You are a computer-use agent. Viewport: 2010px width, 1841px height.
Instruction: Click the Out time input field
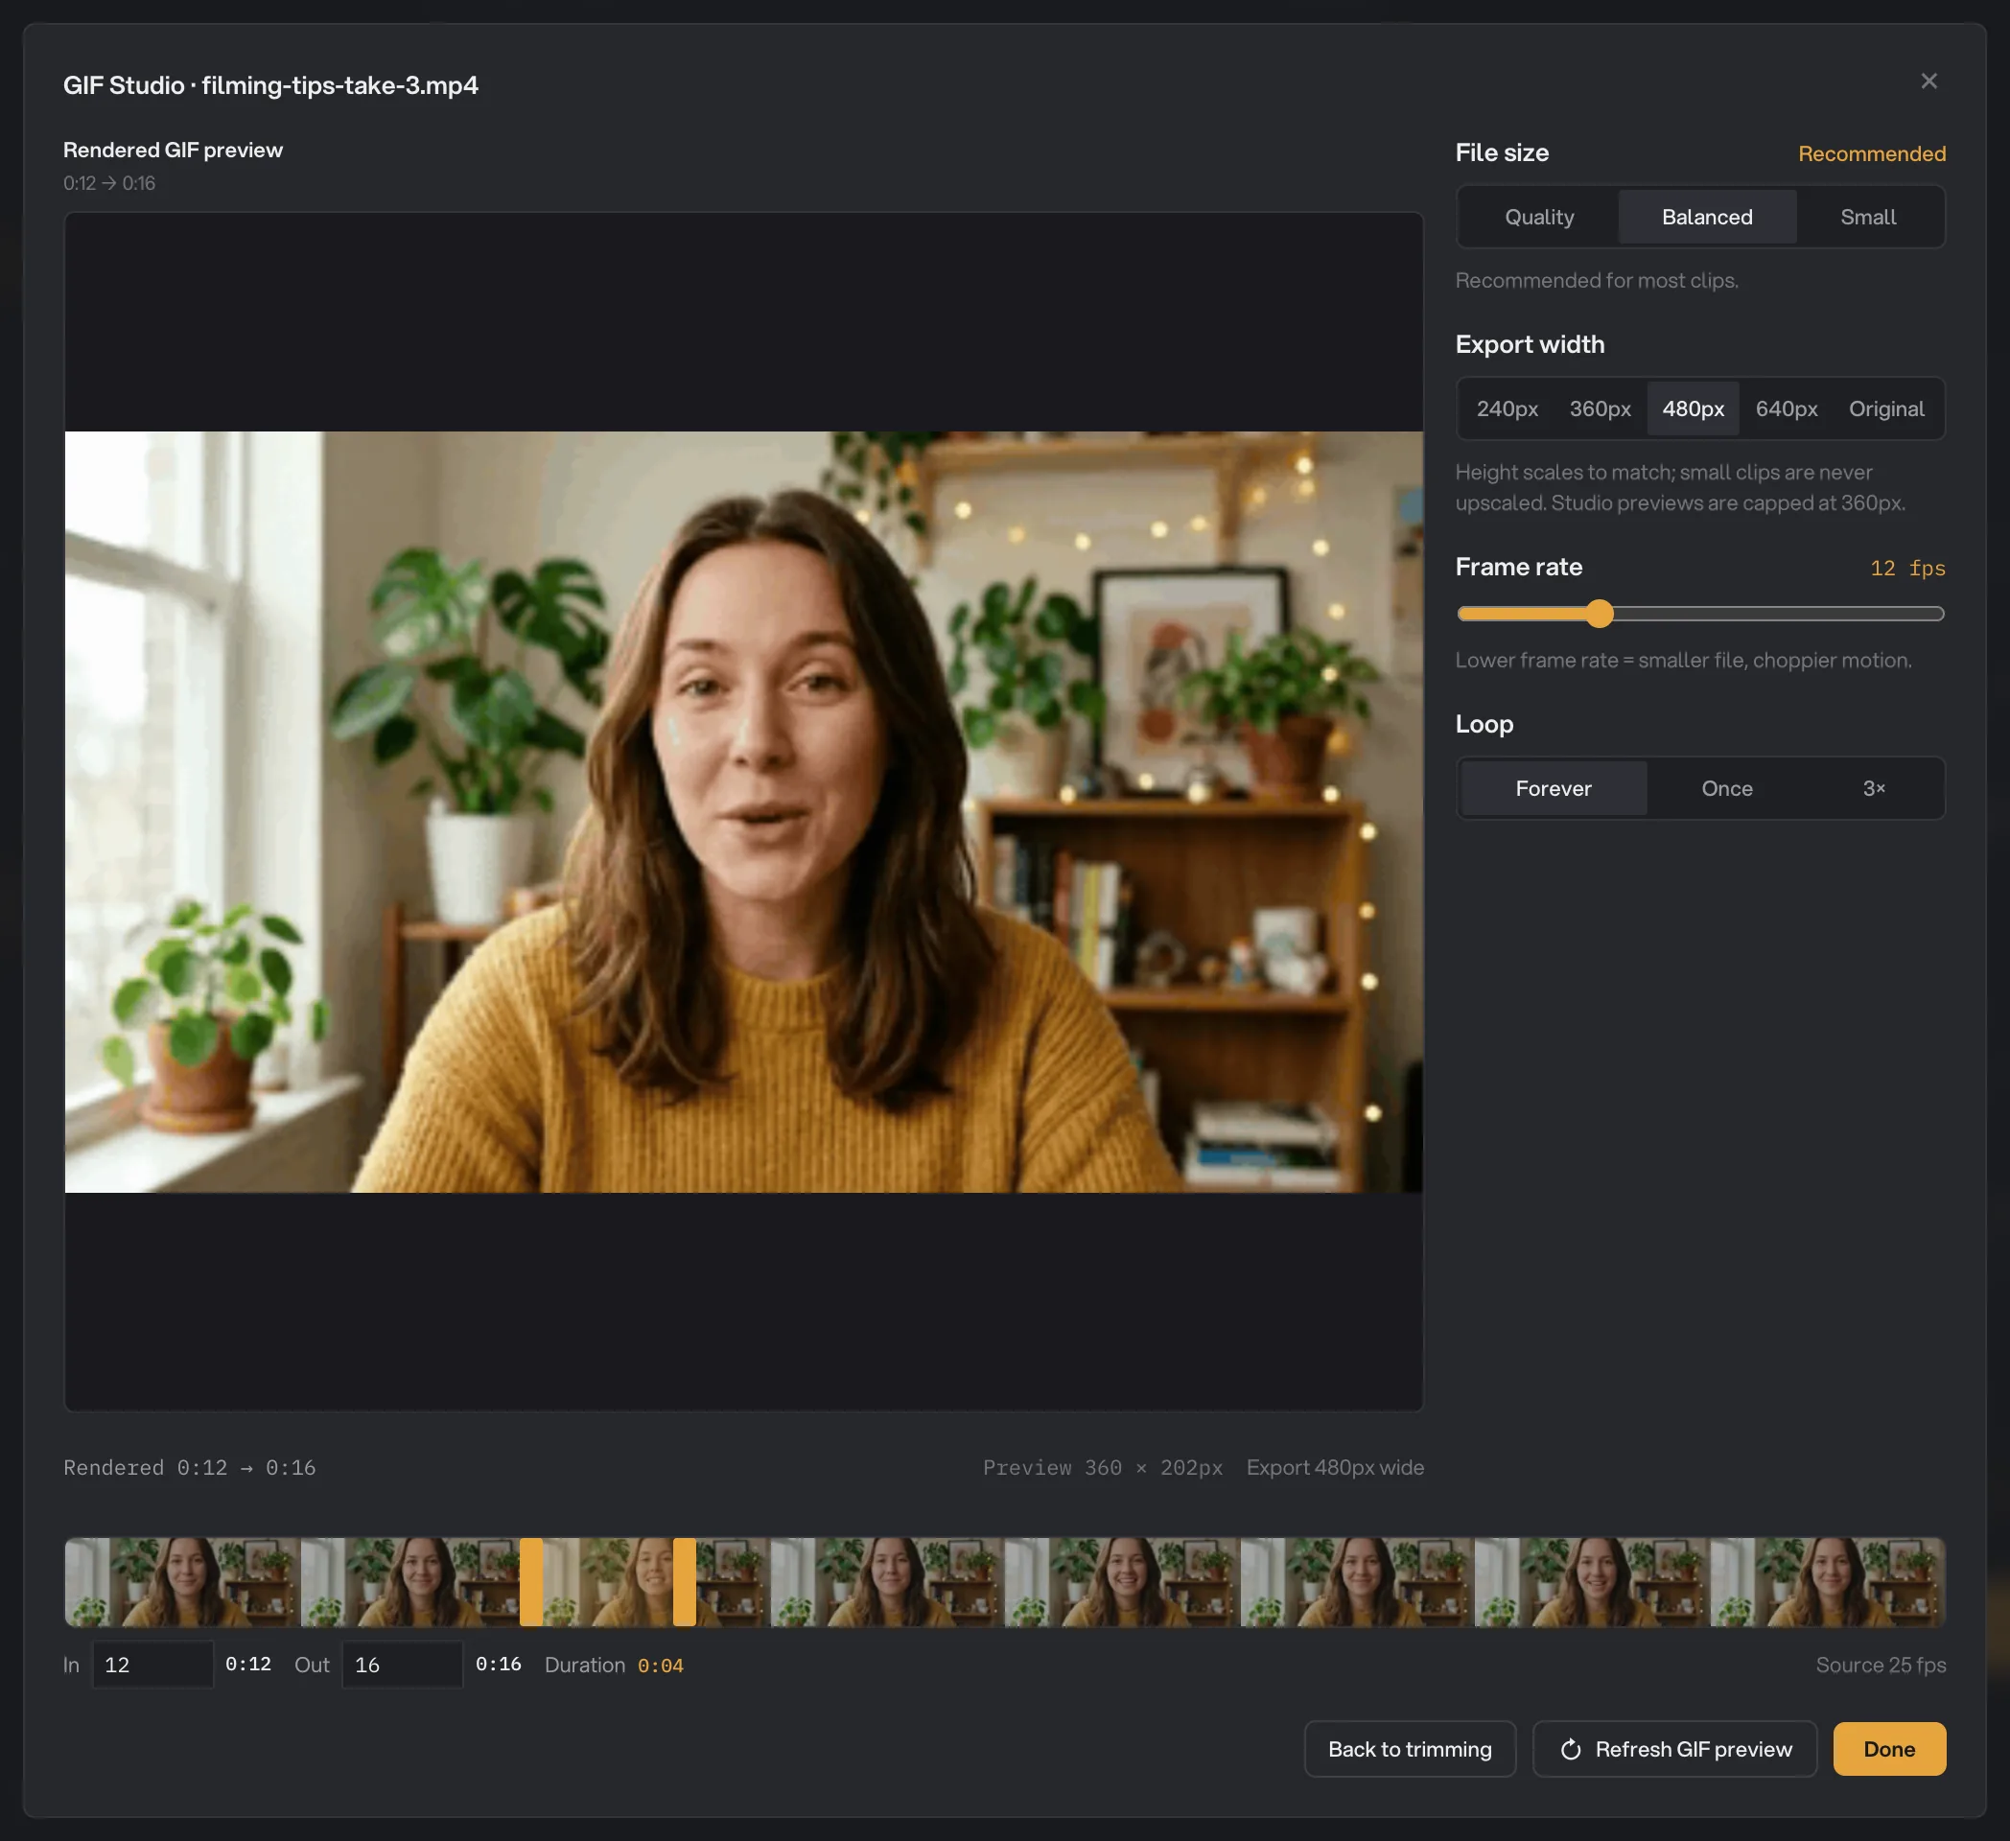point(402,1665)
